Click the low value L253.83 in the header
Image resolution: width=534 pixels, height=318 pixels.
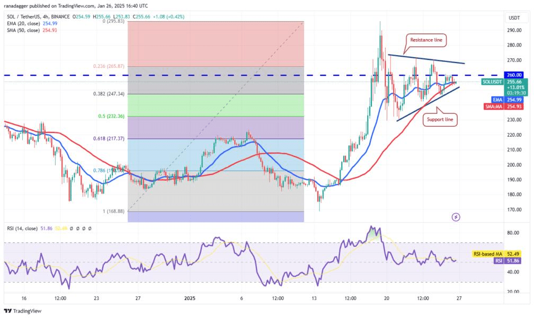[122, 16]
